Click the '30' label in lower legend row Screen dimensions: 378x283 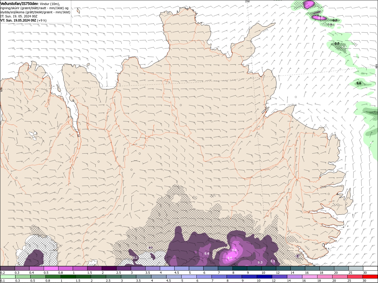(365, 281)
